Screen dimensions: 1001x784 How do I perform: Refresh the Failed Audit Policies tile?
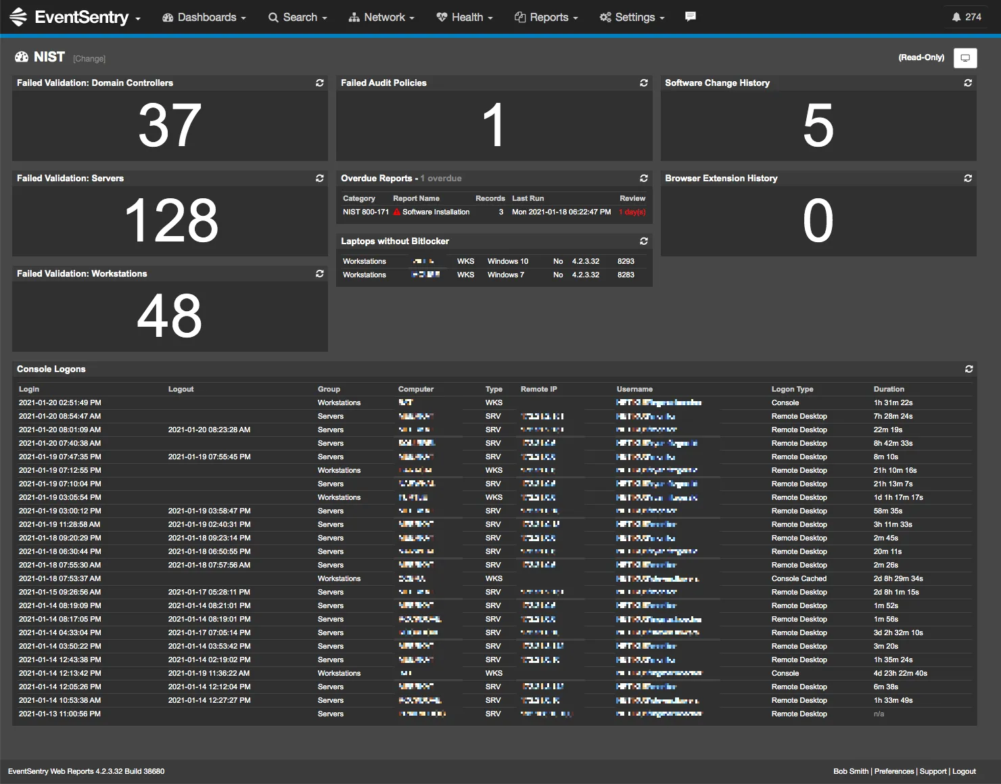pos(644,83)
